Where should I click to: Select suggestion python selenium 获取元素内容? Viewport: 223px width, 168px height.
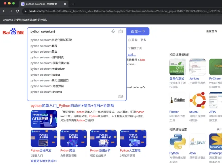pos(50,63)
